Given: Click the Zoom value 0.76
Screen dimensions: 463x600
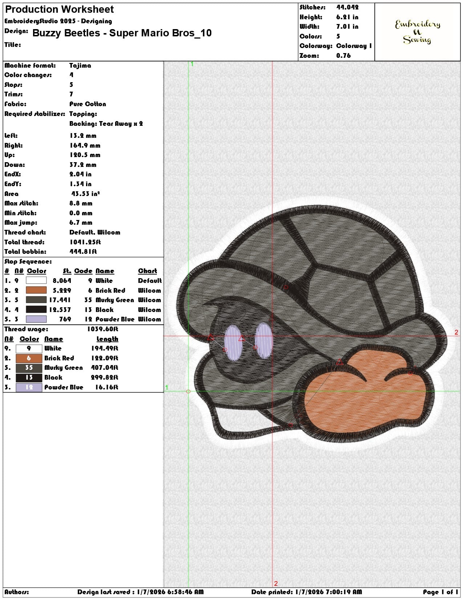Looking at the screenshot, I should click(x=343, y=56).
